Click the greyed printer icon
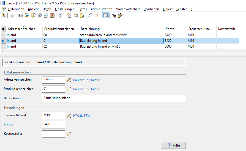Screen dimensions: 246x151 12,15
